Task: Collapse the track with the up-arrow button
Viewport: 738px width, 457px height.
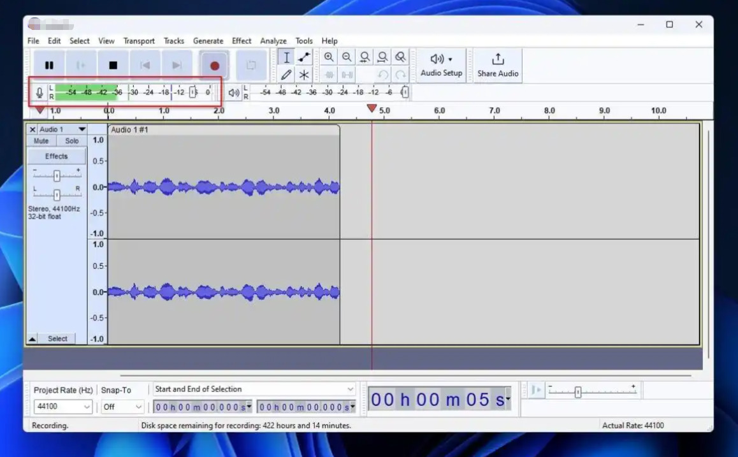Action: pyautogui.click(x=32, y=338)
